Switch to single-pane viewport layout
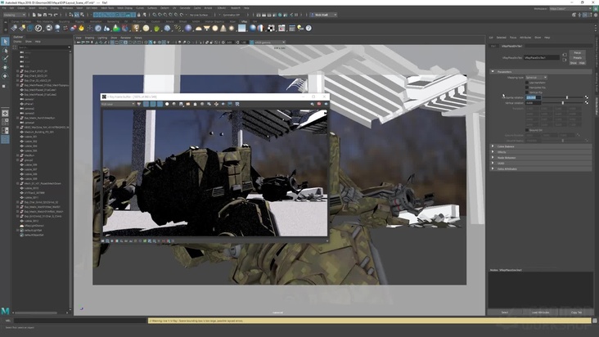The image size is (599, 337). (x=5, y=114)
